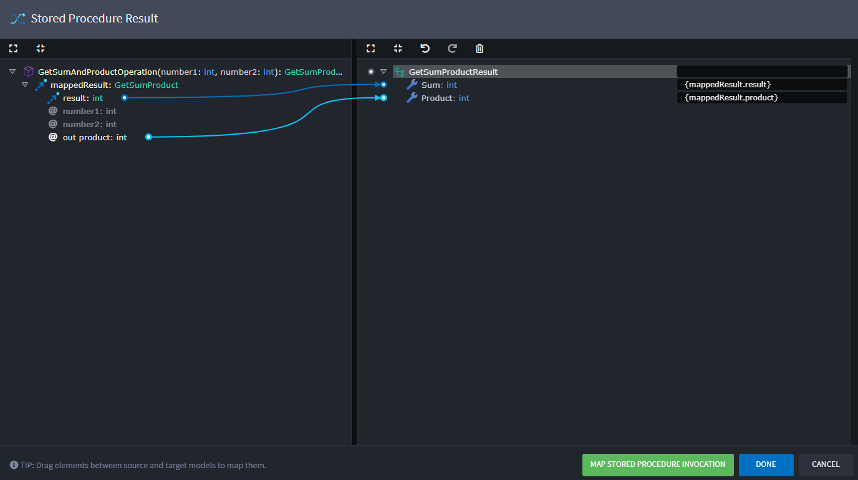Click the number2 parameter @ icon

(53, 124)
